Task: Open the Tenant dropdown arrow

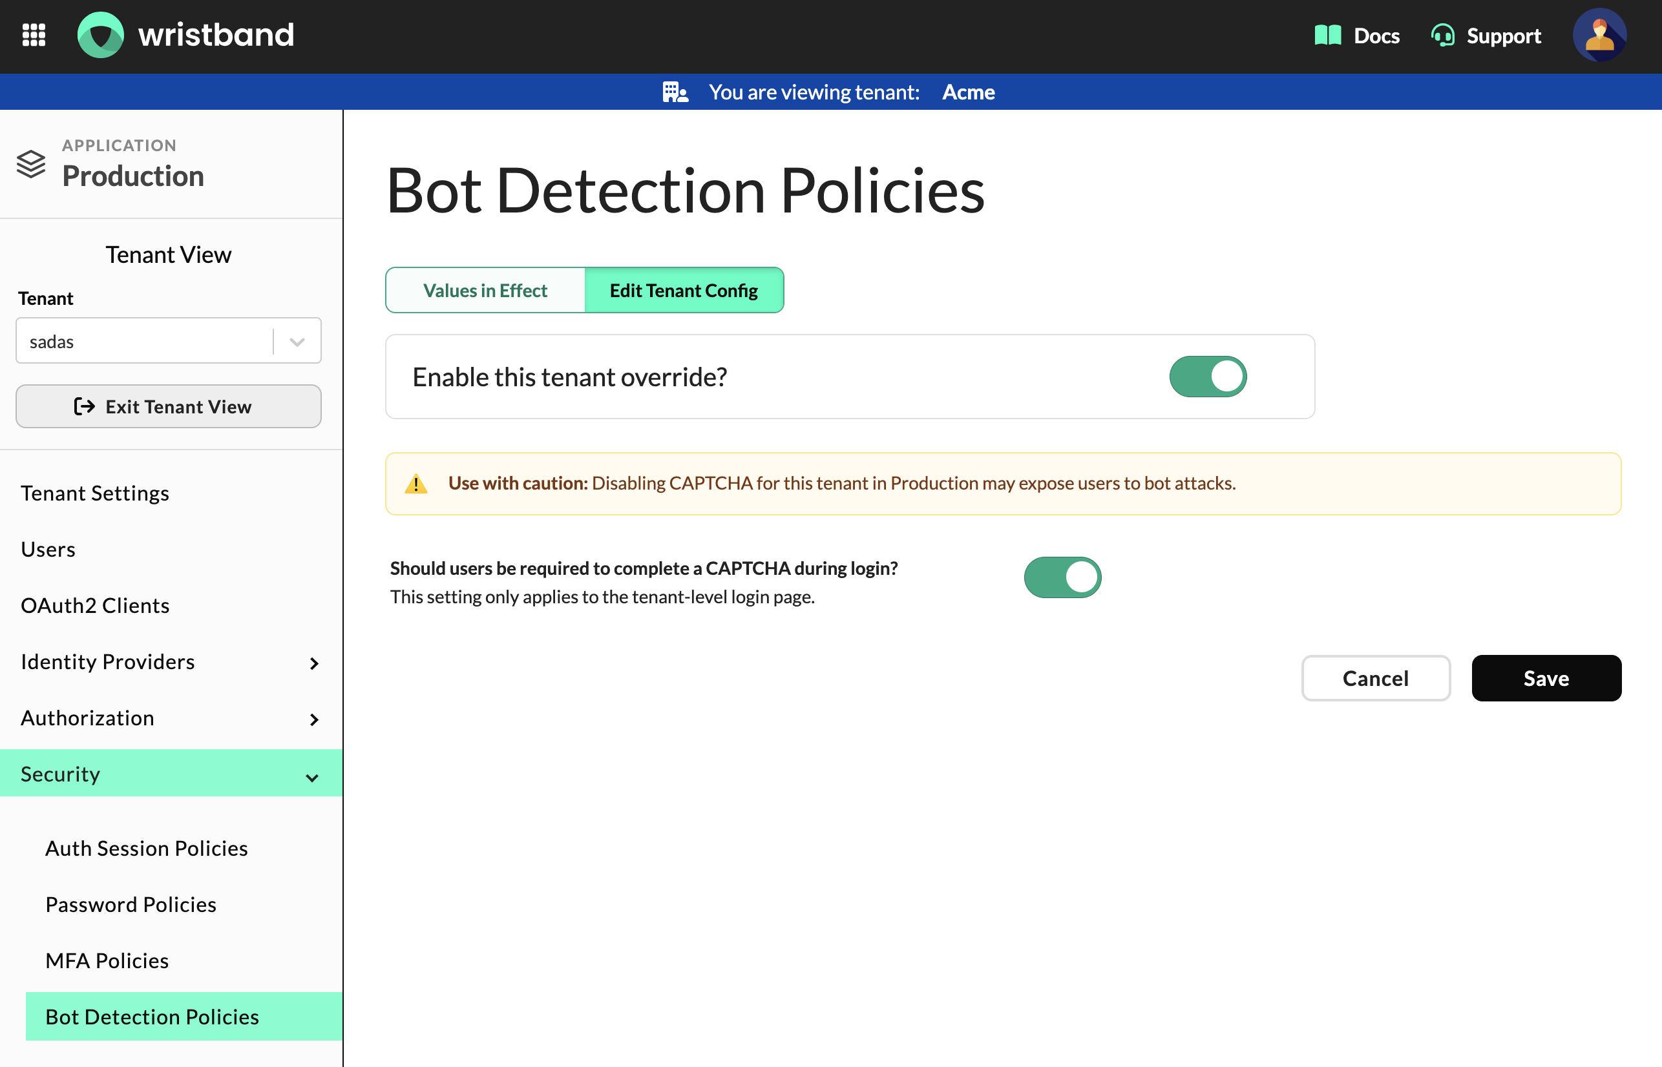Action: click(297, 342)
